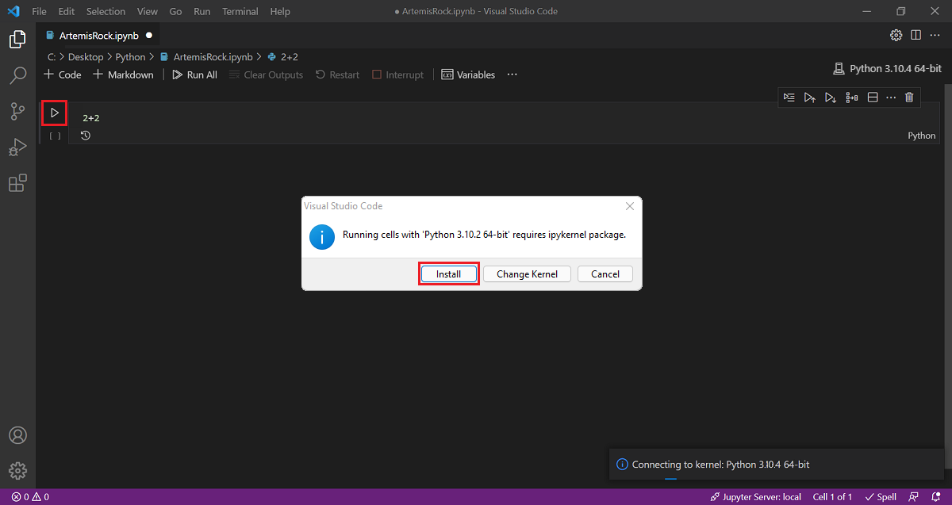The height and width of the screenshot is (505, 952).
Task: Click Interrupt kernel button
Action: tap(397, 75)
